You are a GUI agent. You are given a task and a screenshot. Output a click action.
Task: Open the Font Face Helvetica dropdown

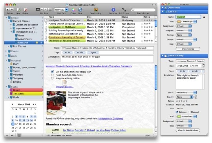61,10
